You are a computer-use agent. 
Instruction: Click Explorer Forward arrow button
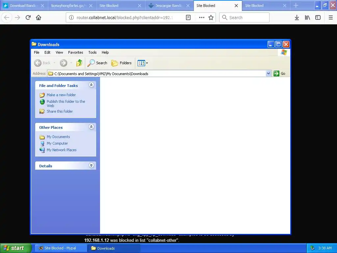coord(64,63)
